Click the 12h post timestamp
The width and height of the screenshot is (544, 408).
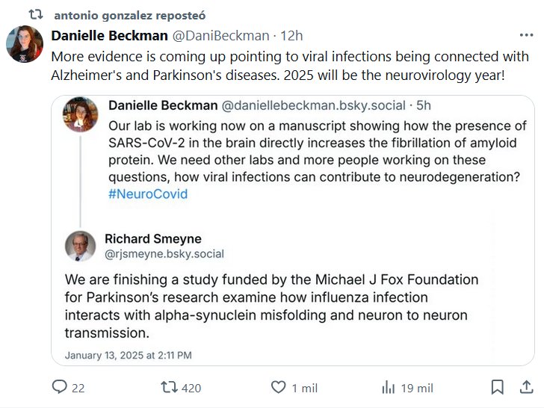pyautogui.click(x=291, y=35)
